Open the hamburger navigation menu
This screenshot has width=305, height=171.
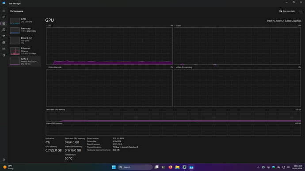click(x=4, y=11)
